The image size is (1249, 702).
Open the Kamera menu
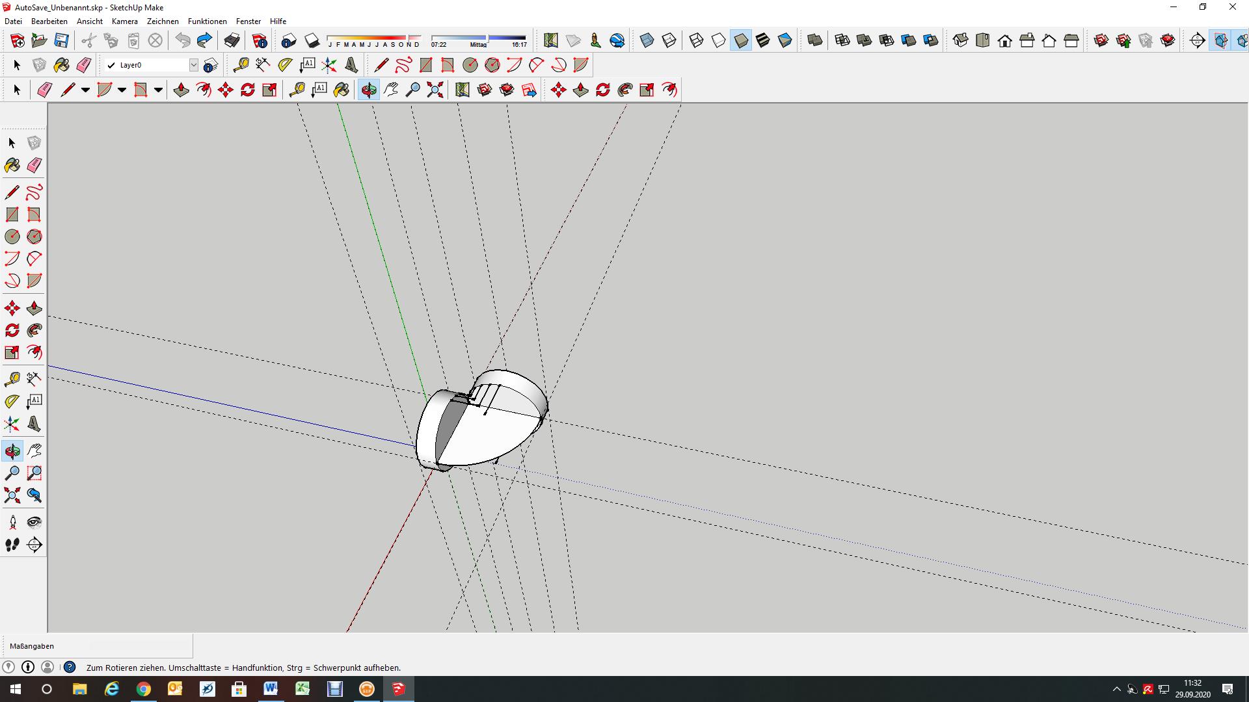click(x=124, y=21)
